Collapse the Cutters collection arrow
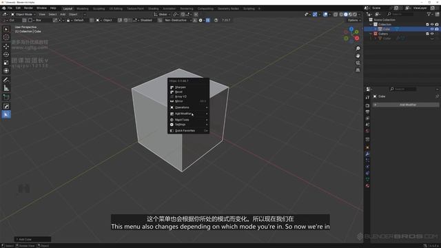The height and width of the screenshot is (248, 441). 371,34
